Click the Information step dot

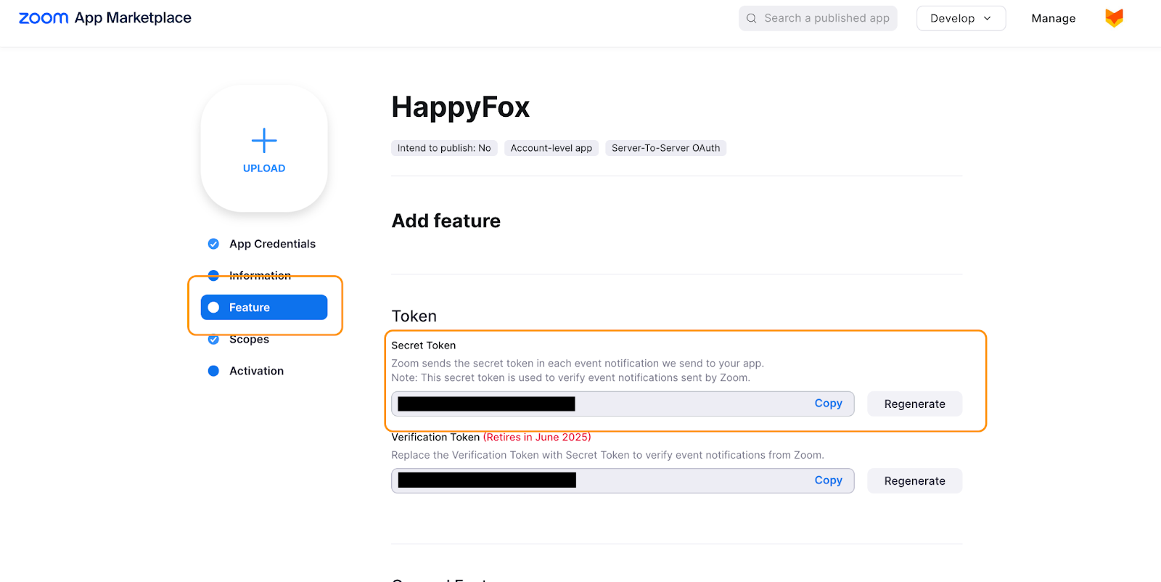[213, 276]
